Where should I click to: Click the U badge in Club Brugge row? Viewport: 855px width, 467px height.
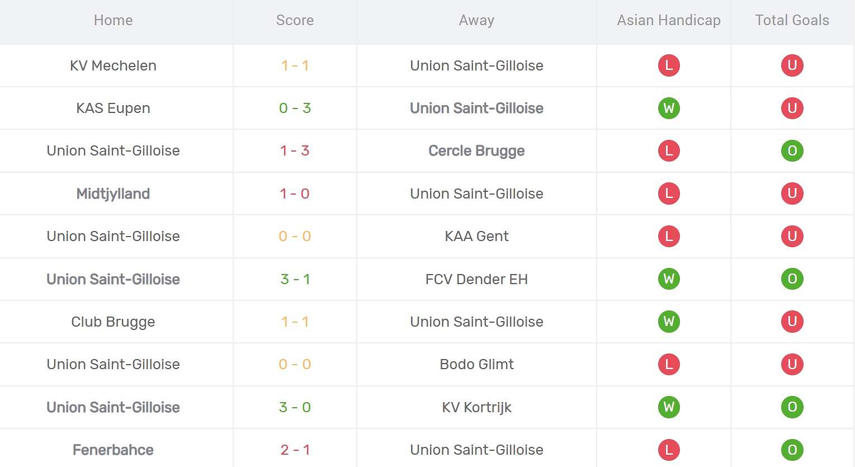[792, 322]
